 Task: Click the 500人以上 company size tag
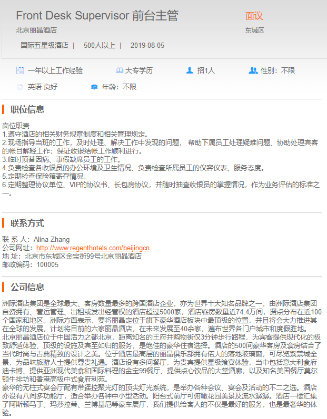tap(99, 45)
